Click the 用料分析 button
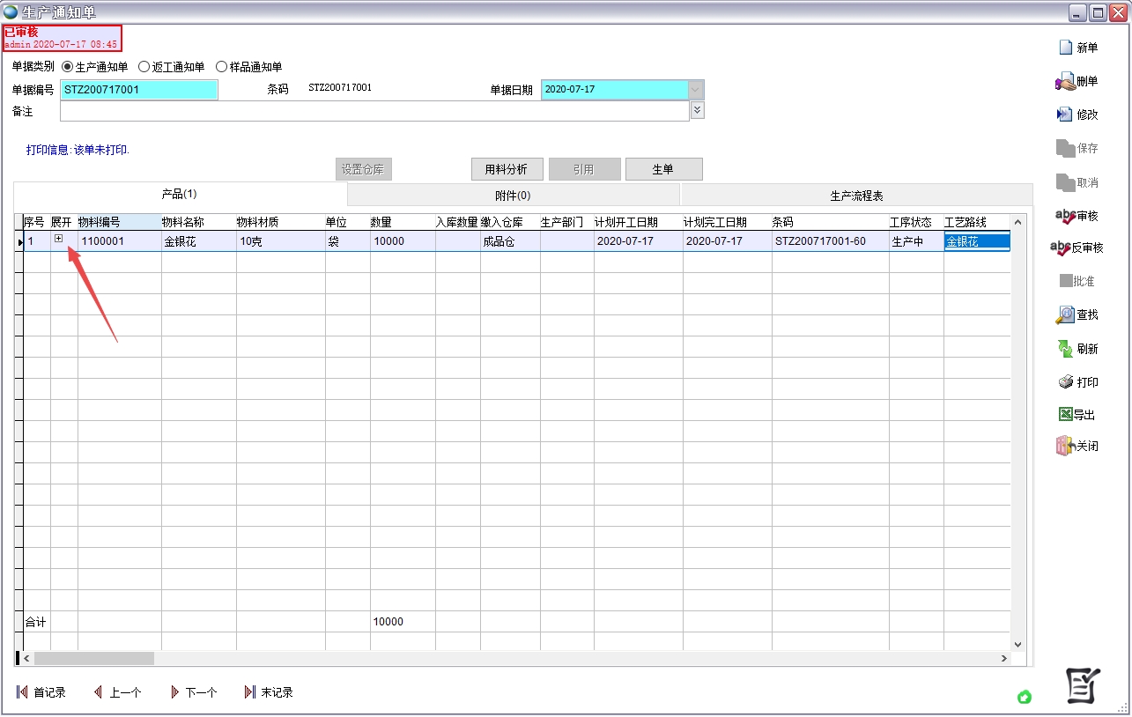 coord(507,170)
